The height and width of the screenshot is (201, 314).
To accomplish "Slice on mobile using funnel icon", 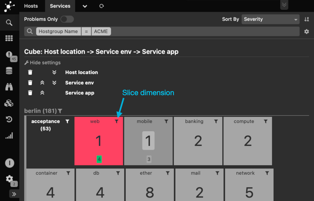I will coord(167,121).
